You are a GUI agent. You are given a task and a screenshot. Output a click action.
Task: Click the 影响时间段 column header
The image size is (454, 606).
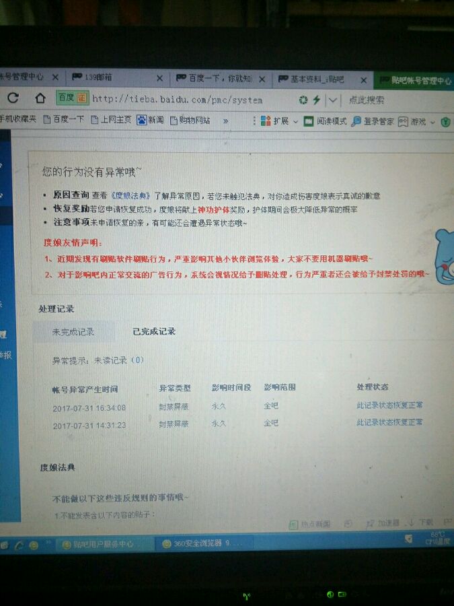point(231,387)
